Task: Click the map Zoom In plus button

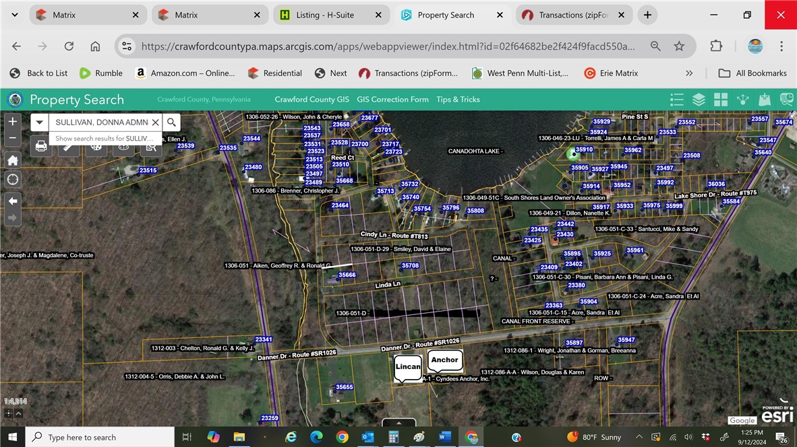Action: (x=13, y=122)
